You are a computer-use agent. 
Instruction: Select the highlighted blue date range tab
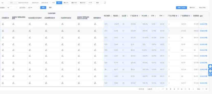[59, 3]
